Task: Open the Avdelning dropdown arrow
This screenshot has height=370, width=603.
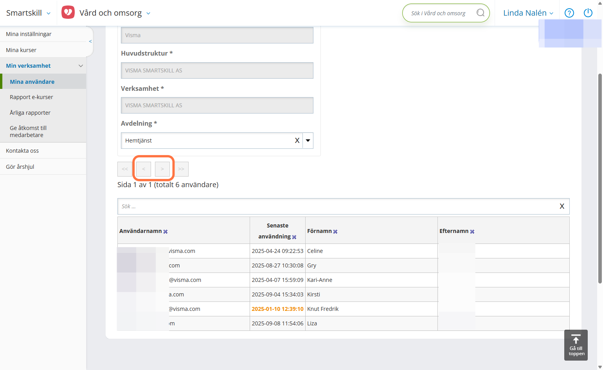Action: point(308,141)
